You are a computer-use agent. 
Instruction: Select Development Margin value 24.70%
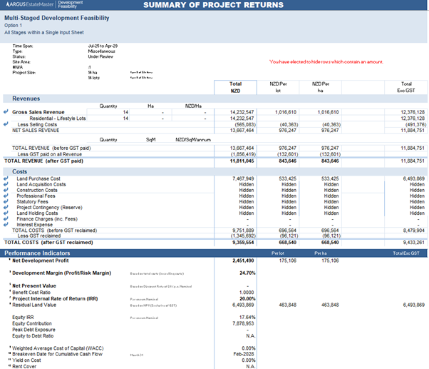247,273
